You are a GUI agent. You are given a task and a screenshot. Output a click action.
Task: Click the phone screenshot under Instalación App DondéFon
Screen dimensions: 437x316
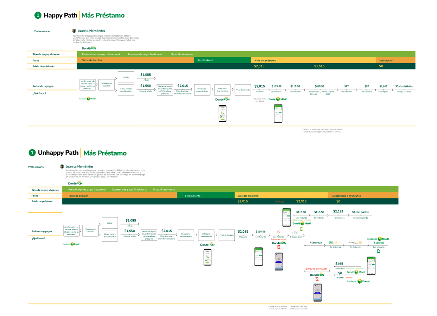(222, 114)
